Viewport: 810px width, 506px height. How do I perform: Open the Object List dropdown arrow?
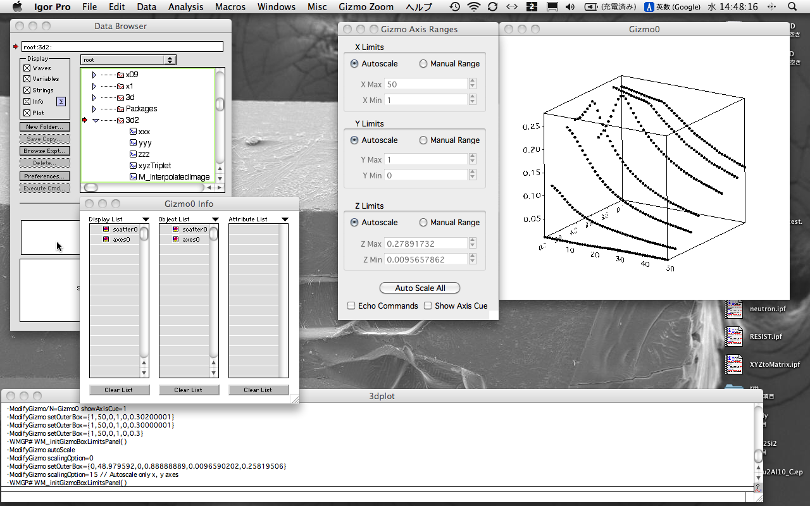pyautogui.click(x=216, y=219)
